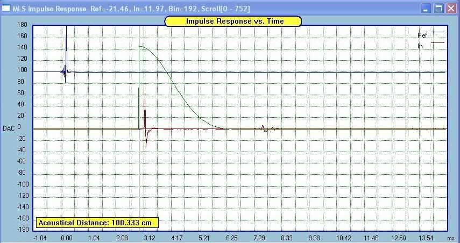Click the 100 value on the vertical axis
The image size is (460, 243).
pos(22,70)
